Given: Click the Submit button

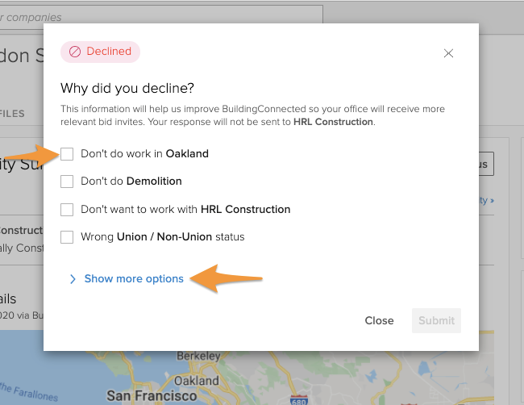Looking at the screenshot, I should [436, 320].
